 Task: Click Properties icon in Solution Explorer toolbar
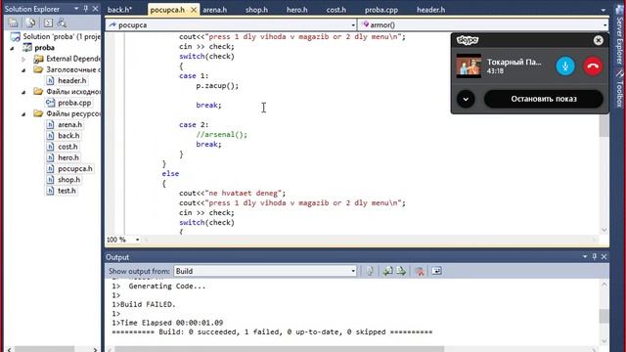click(13, 22)
